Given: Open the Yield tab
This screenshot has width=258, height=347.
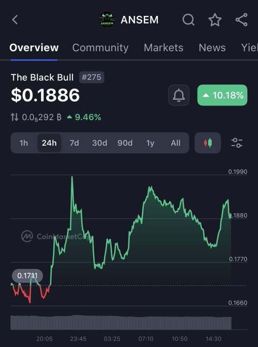Looking at the screenshot, I should coord(249,48).
